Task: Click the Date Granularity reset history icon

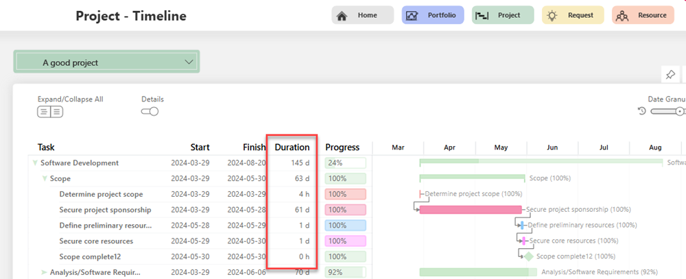Action: (642, 112)
